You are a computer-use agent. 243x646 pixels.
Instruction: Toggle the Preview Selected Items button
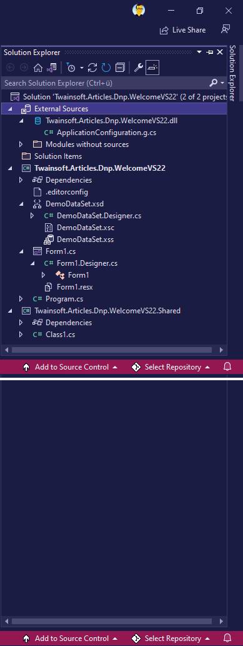click(152, 68)
